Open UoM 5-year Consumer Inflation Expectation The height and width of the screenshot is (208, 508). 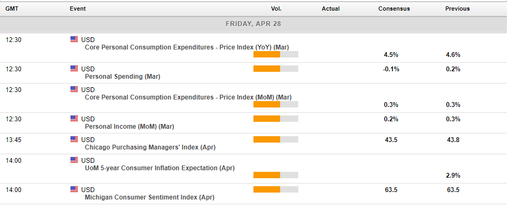(160, 168)
